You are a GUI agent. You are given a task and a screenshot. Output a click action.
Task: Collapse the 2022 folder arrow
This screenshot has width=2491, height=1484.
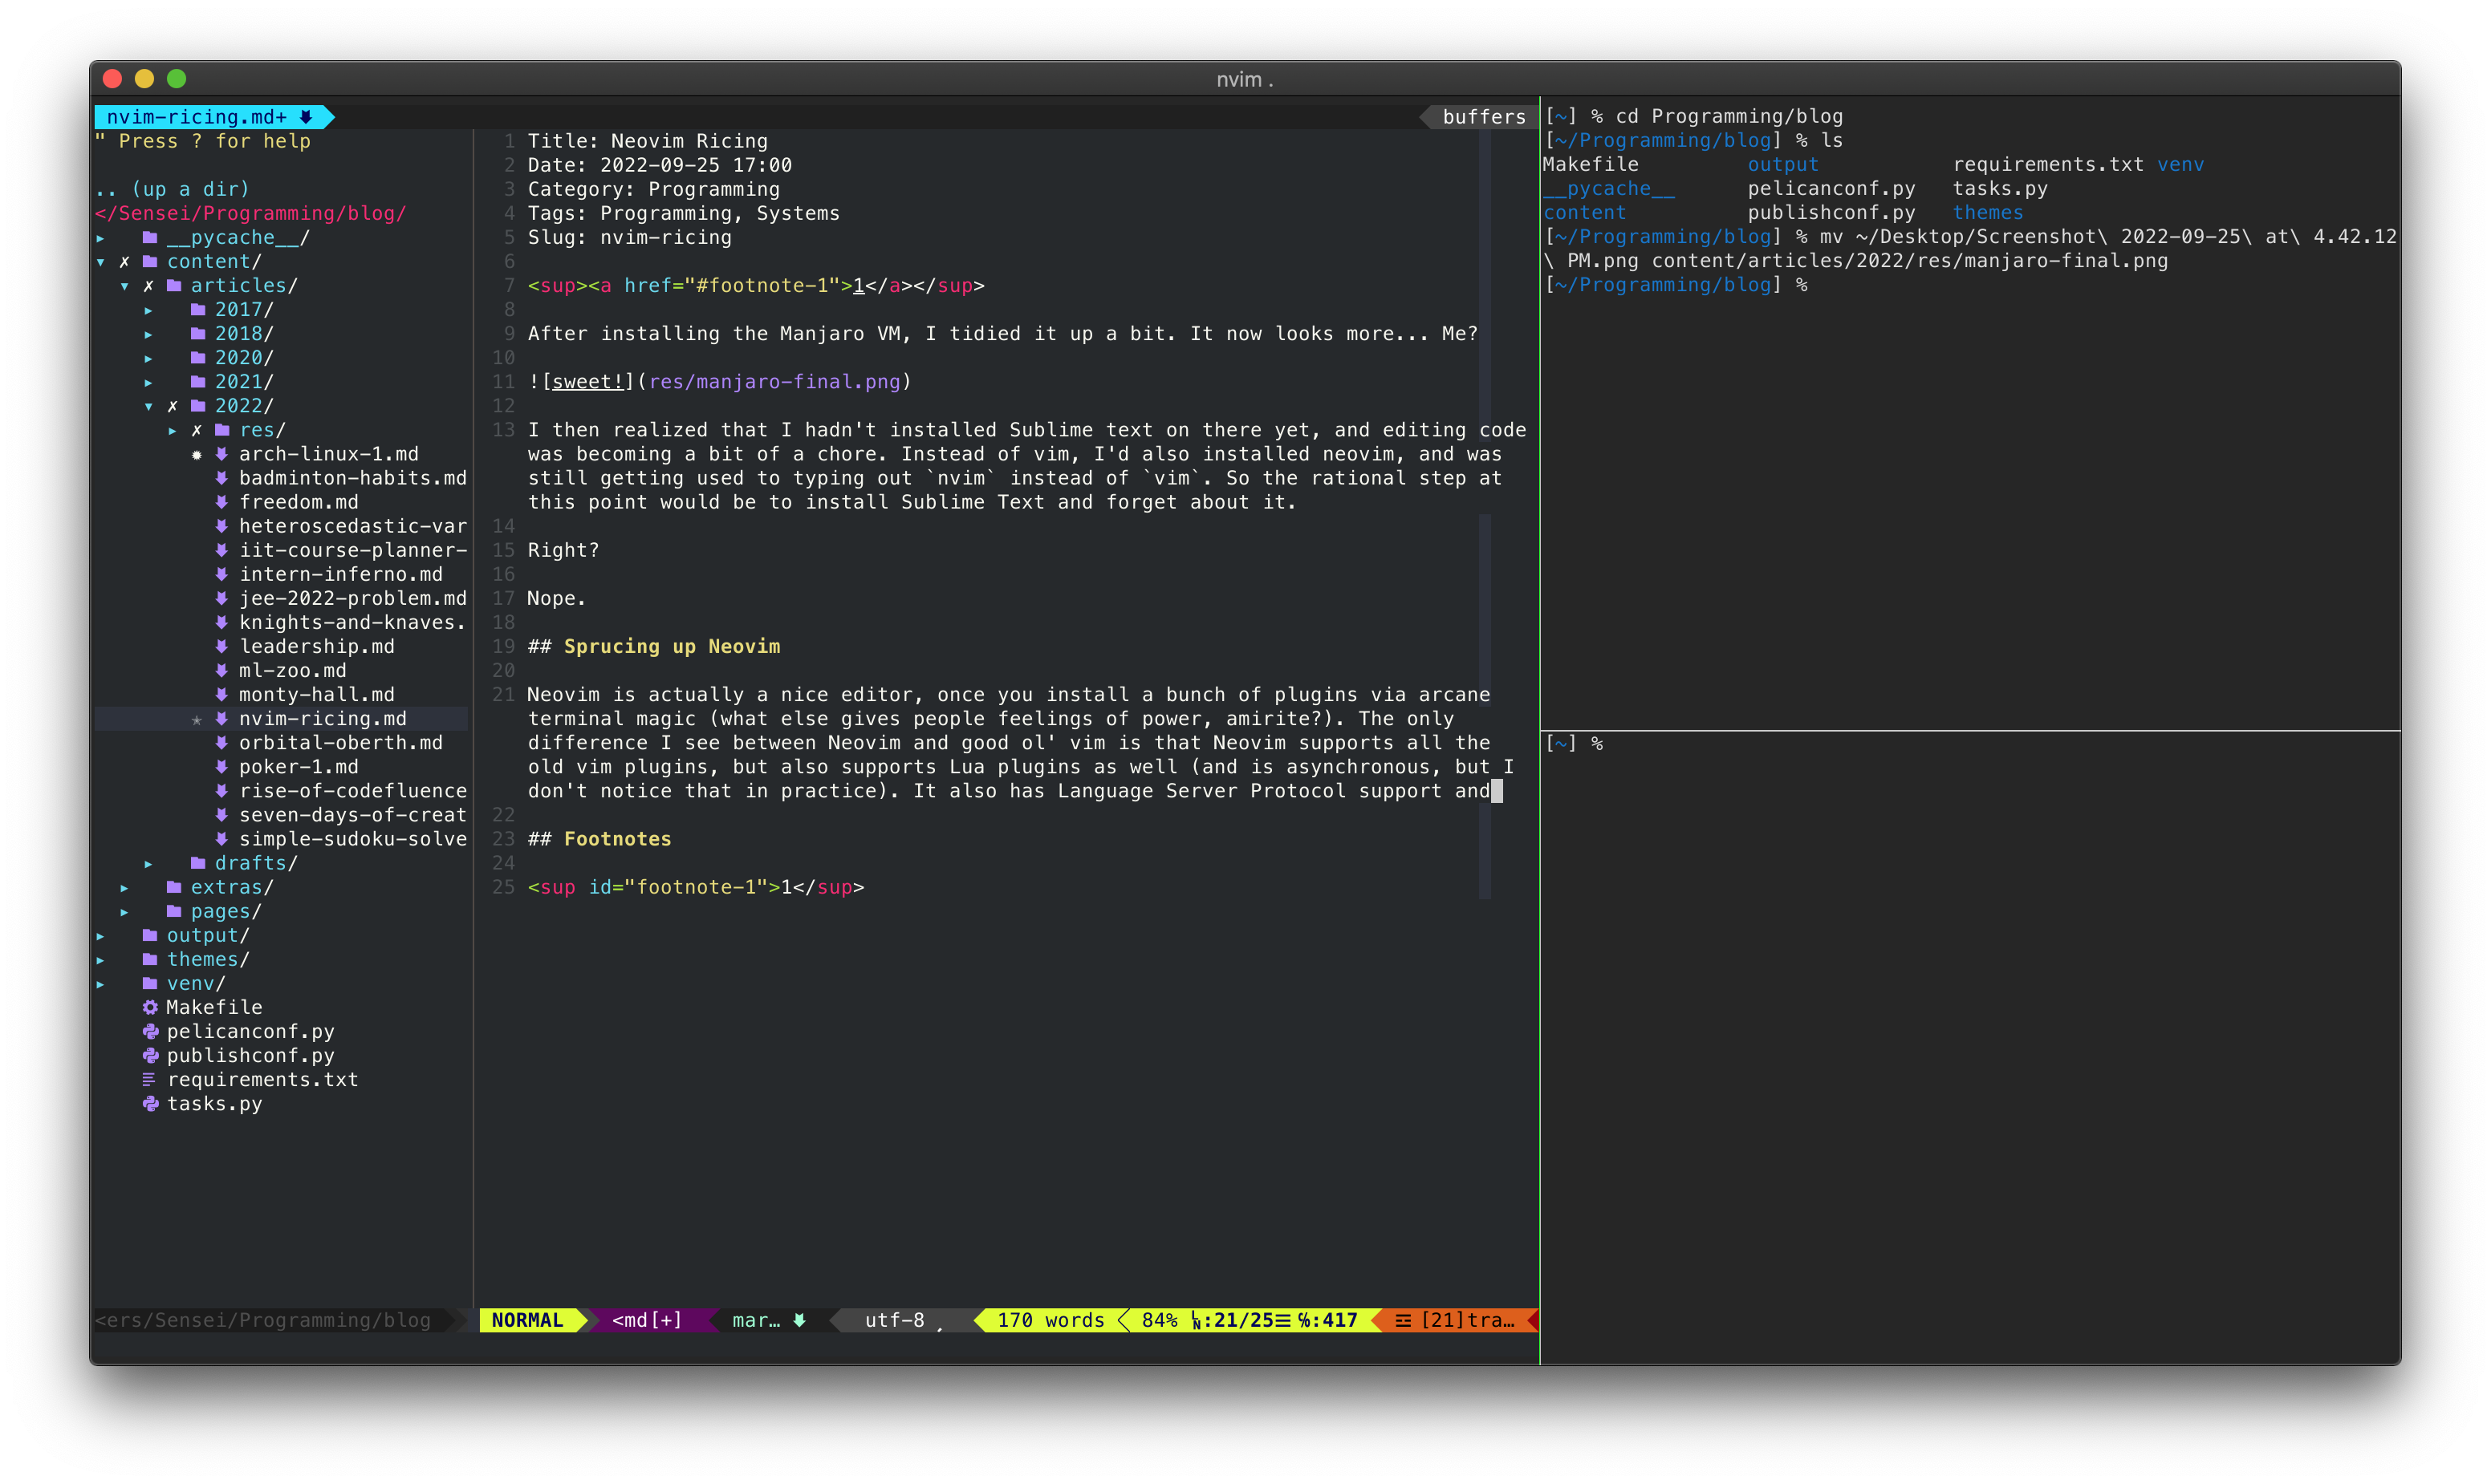click(148, 406)
